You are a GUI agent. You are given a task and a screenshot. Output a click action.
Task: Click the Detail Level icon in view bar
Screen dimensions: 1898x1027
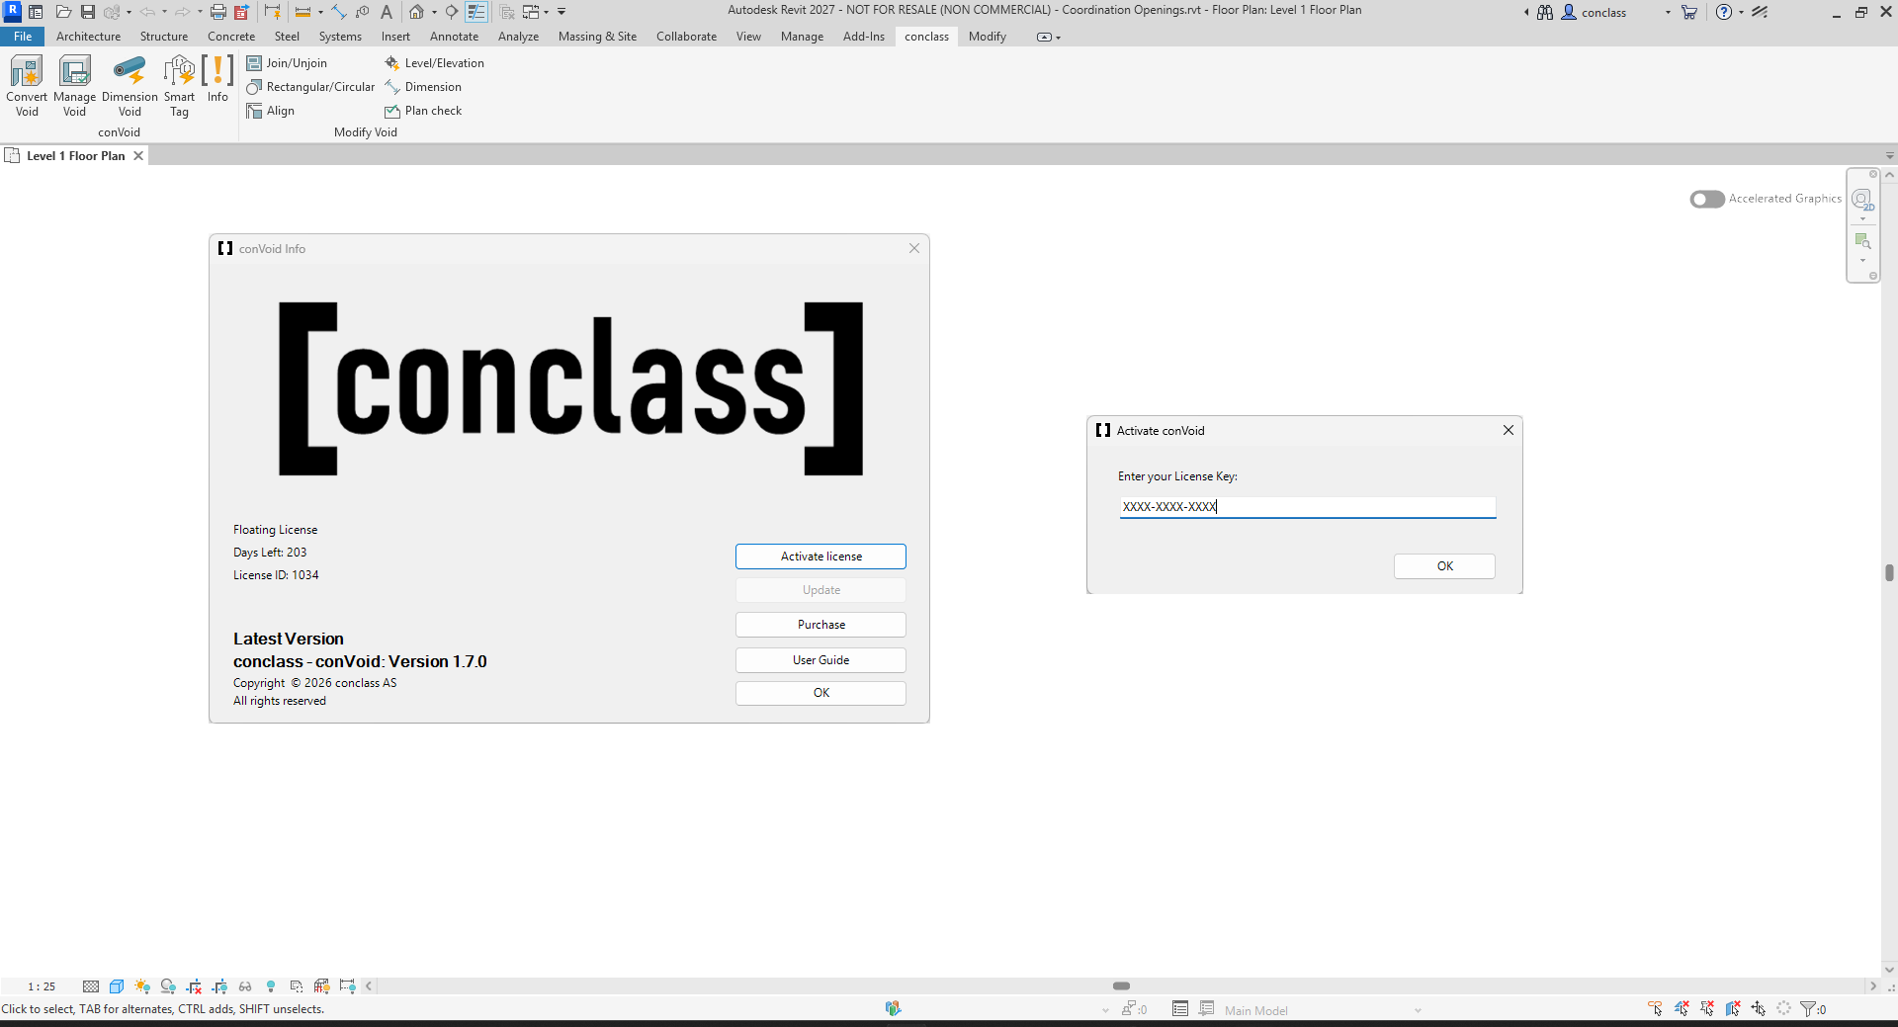tap(91, 986)
